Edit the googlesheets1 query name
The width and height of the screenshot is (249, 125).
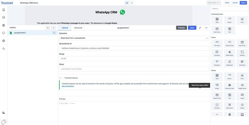[x=123, y=28]
